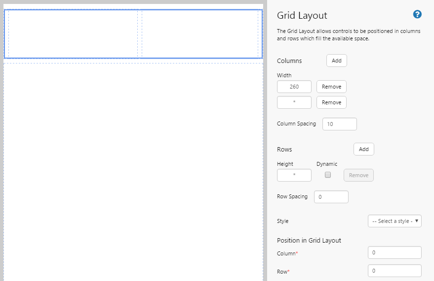Click the Row Spacing input
The width and height of the screenshot is (434, 281).
click(x=331, y=197)
